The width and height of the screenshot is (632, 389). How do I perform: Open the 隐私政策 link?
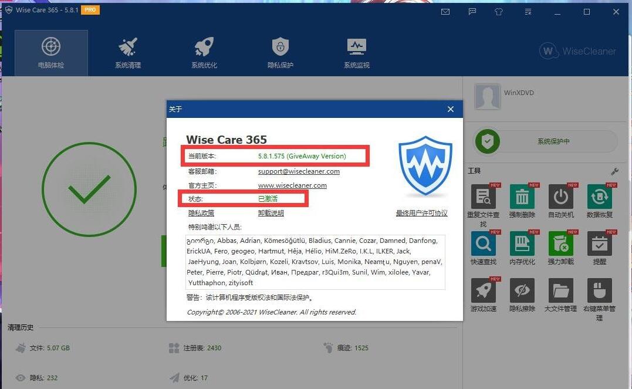(201, 213)
